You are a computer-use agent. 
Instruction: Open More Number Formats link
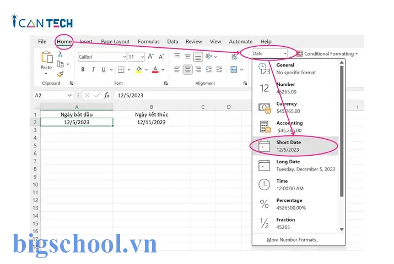click(x=293, y=240)
